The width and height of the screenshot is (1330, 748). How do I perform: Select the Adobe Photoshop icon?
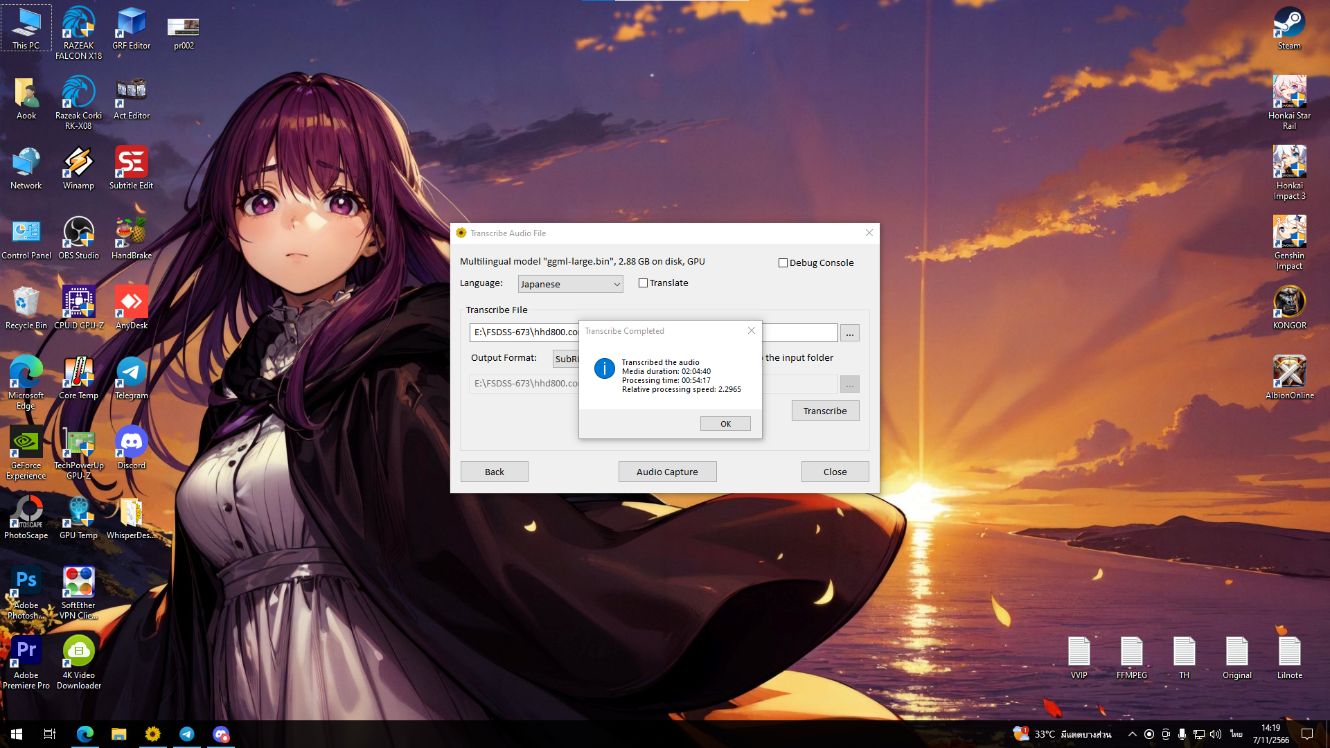pos(26,592)
